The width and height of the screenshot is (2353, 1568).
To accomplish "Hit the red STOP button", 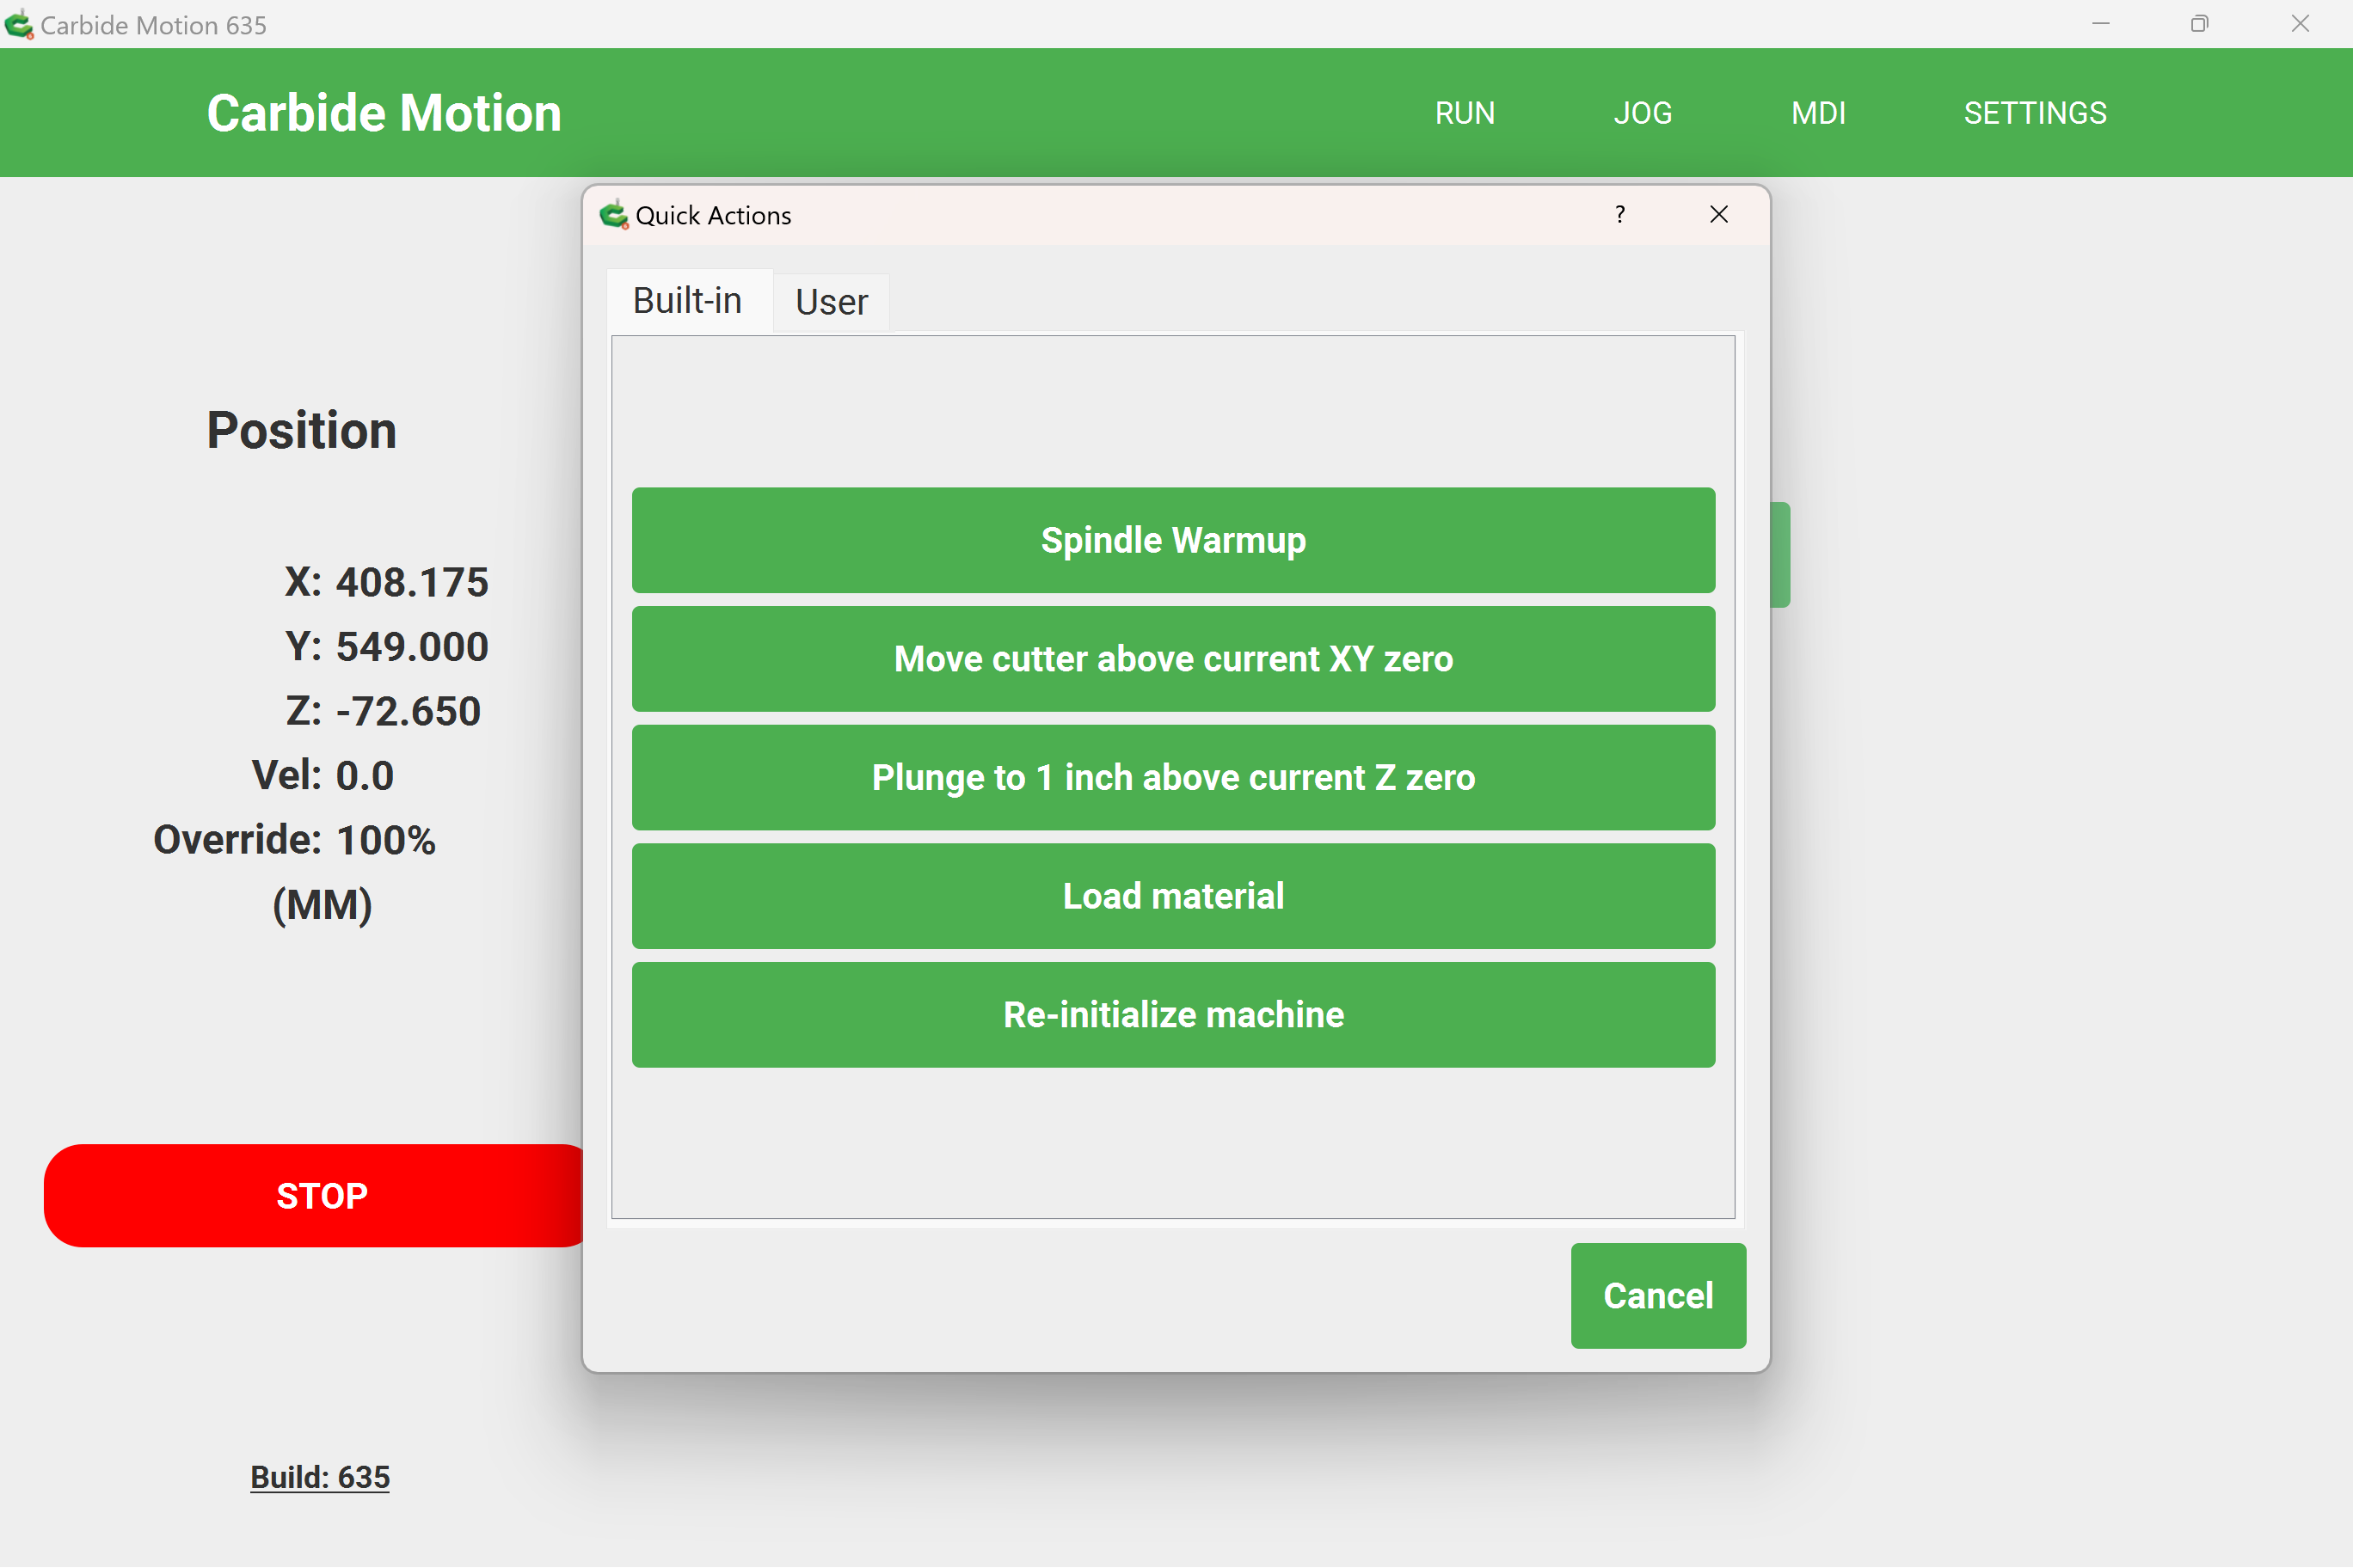I will pos(320,1195).
